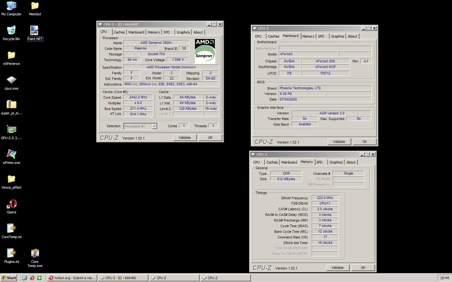Open the Processor #1 selection dropdown
The height and width of the screenshot is (282, 452).
pyautogui.click(x=154, y=126)
